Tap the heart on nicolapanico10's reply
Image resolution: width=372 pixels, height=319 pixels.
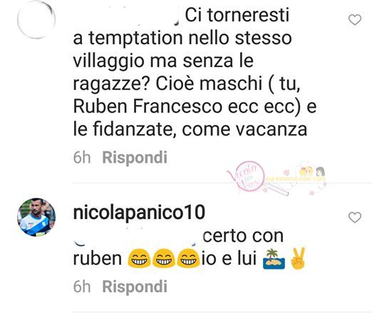355,218
